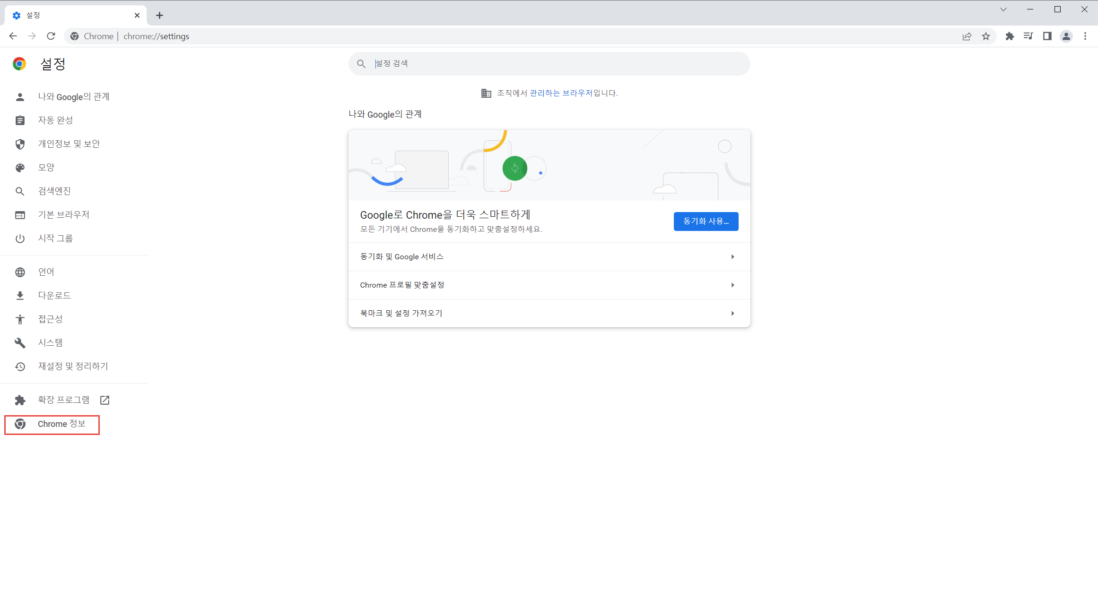The height and width of the screenshot is (605, 1098).
Task: Click the 동기화 사용... button
Action: tap(706, 222)
